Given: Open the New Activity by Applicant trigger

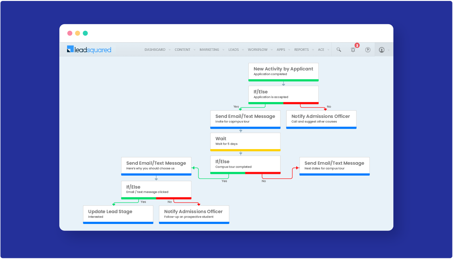Looking at the screenshot, I should [283, 72].
